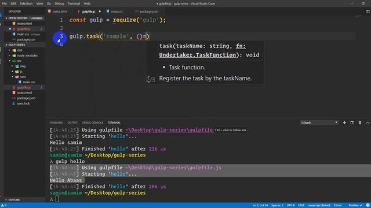The height and width of the screenshot is (208, 371).
Task: Open the Terminal menu
Action: pyautogui.click(x=74, y=3)
